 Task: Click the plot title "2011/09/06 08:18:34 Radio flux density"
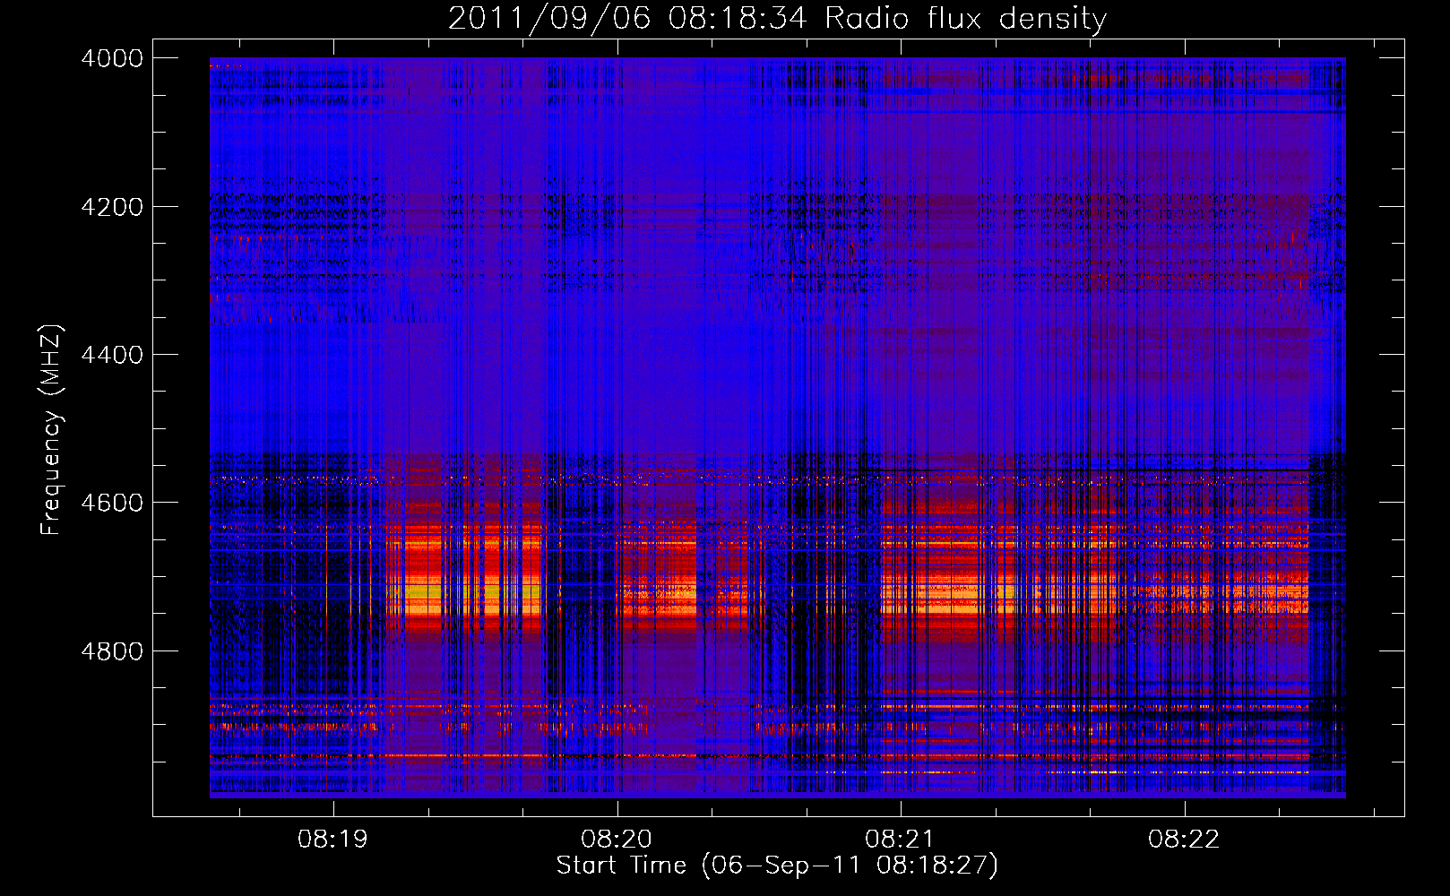point(777,19)
